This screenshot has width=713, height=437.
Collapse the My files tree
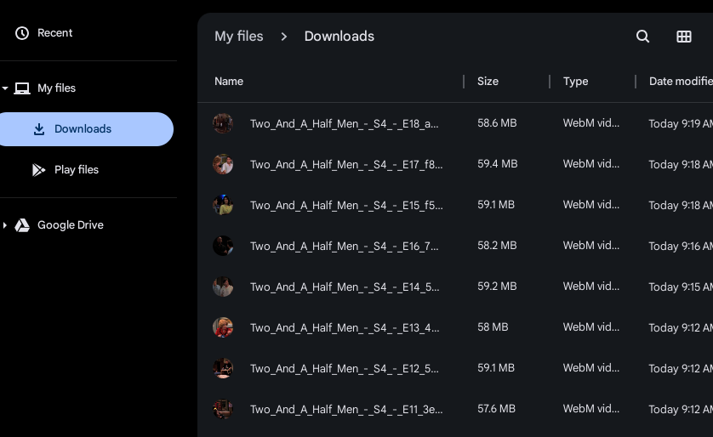pos(5,88)
